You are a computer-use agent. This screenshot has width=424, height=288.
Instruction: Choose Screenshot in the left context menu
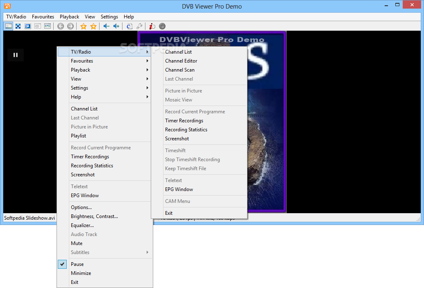[x=104, y=175]
